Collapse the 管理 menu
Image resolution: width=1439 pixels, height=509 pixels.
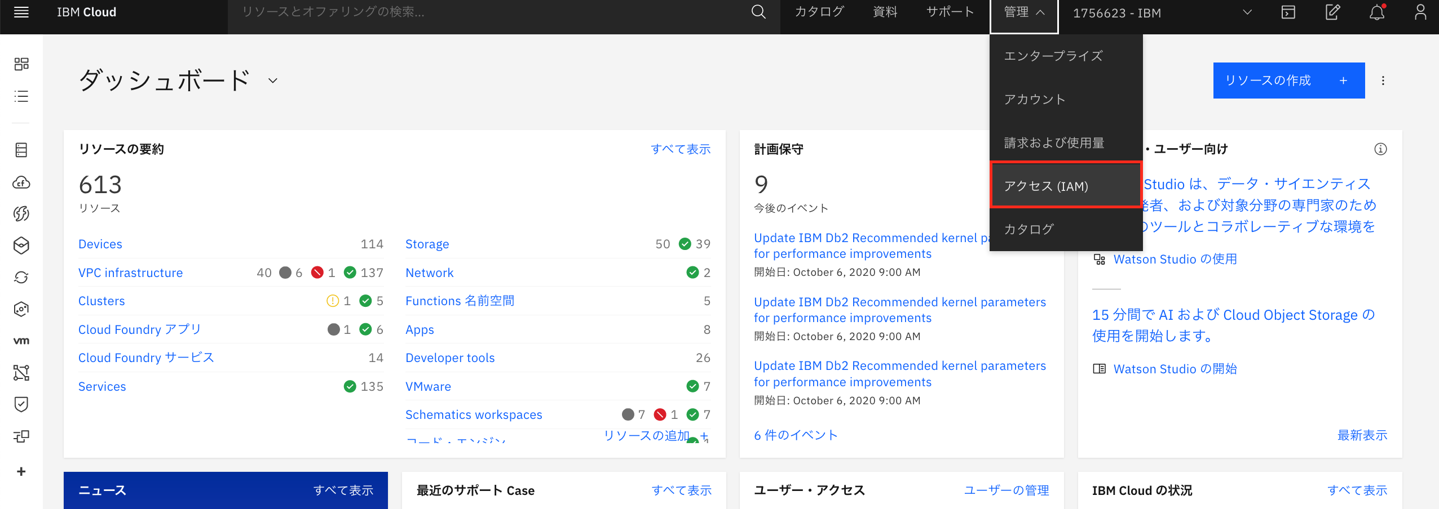click(1024, 13)
